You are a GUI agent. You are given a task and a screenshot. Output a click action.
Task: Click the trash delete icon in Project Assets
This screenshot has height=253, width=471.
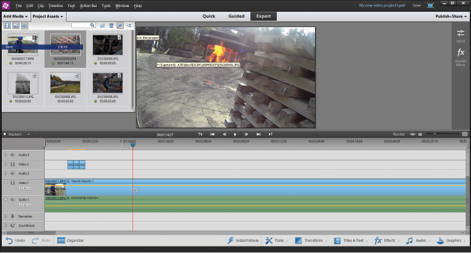pos(111,25)
